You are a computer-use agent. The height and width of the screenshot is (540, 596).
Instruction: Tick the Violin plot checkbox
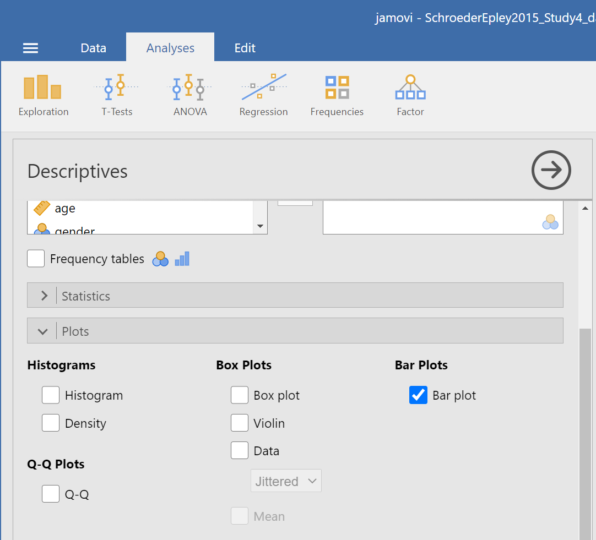240,423
